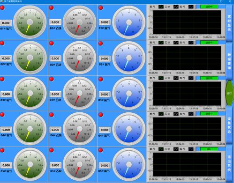Toggle the red indicator light for 05# nitrogen
The width and height of the screenshot is (234, 183).
click(101, 150)
